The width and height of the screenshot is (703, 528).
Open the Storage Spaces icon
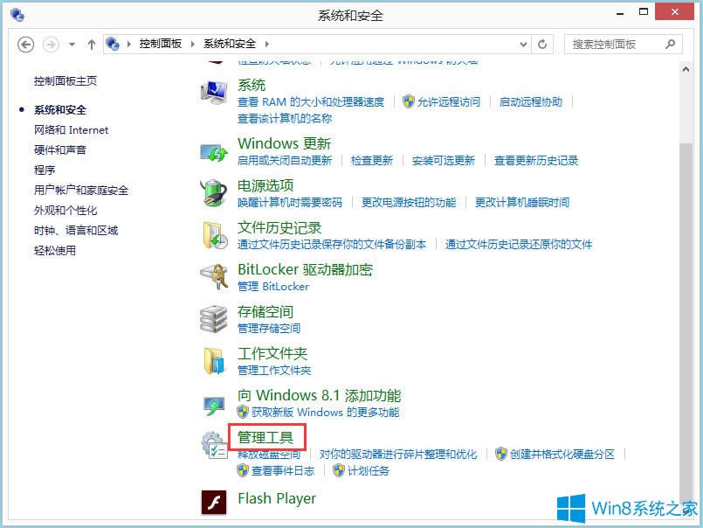pyautogui.click(x=214, y=319)
